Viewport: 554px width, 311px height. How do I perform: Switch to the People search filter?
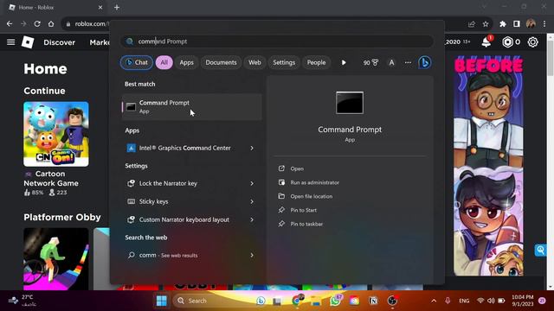tap(316, 62)
